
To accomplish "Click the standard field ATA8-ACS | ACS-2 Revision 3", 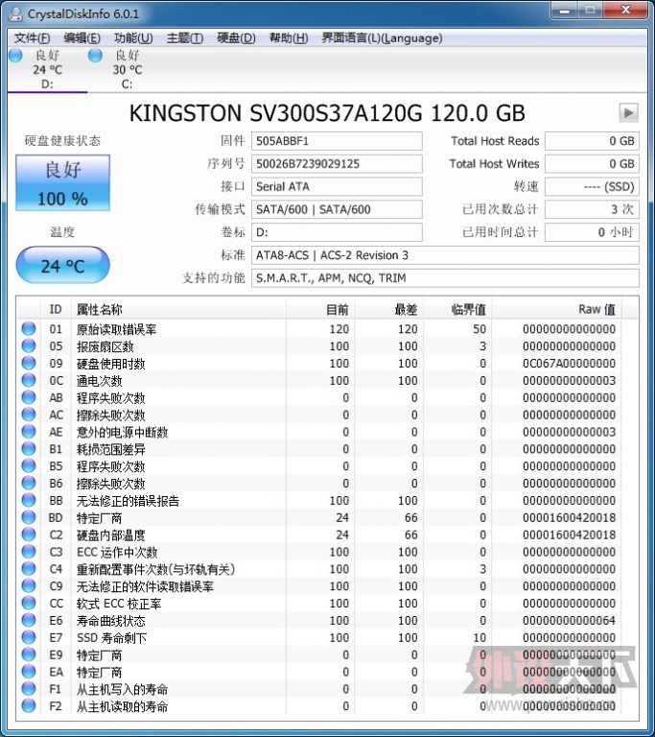I will click(x=445, y=255).
